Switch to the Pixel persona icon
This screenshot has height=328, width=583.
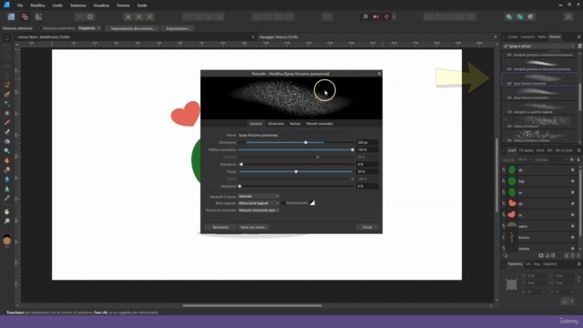click(25, 16)
